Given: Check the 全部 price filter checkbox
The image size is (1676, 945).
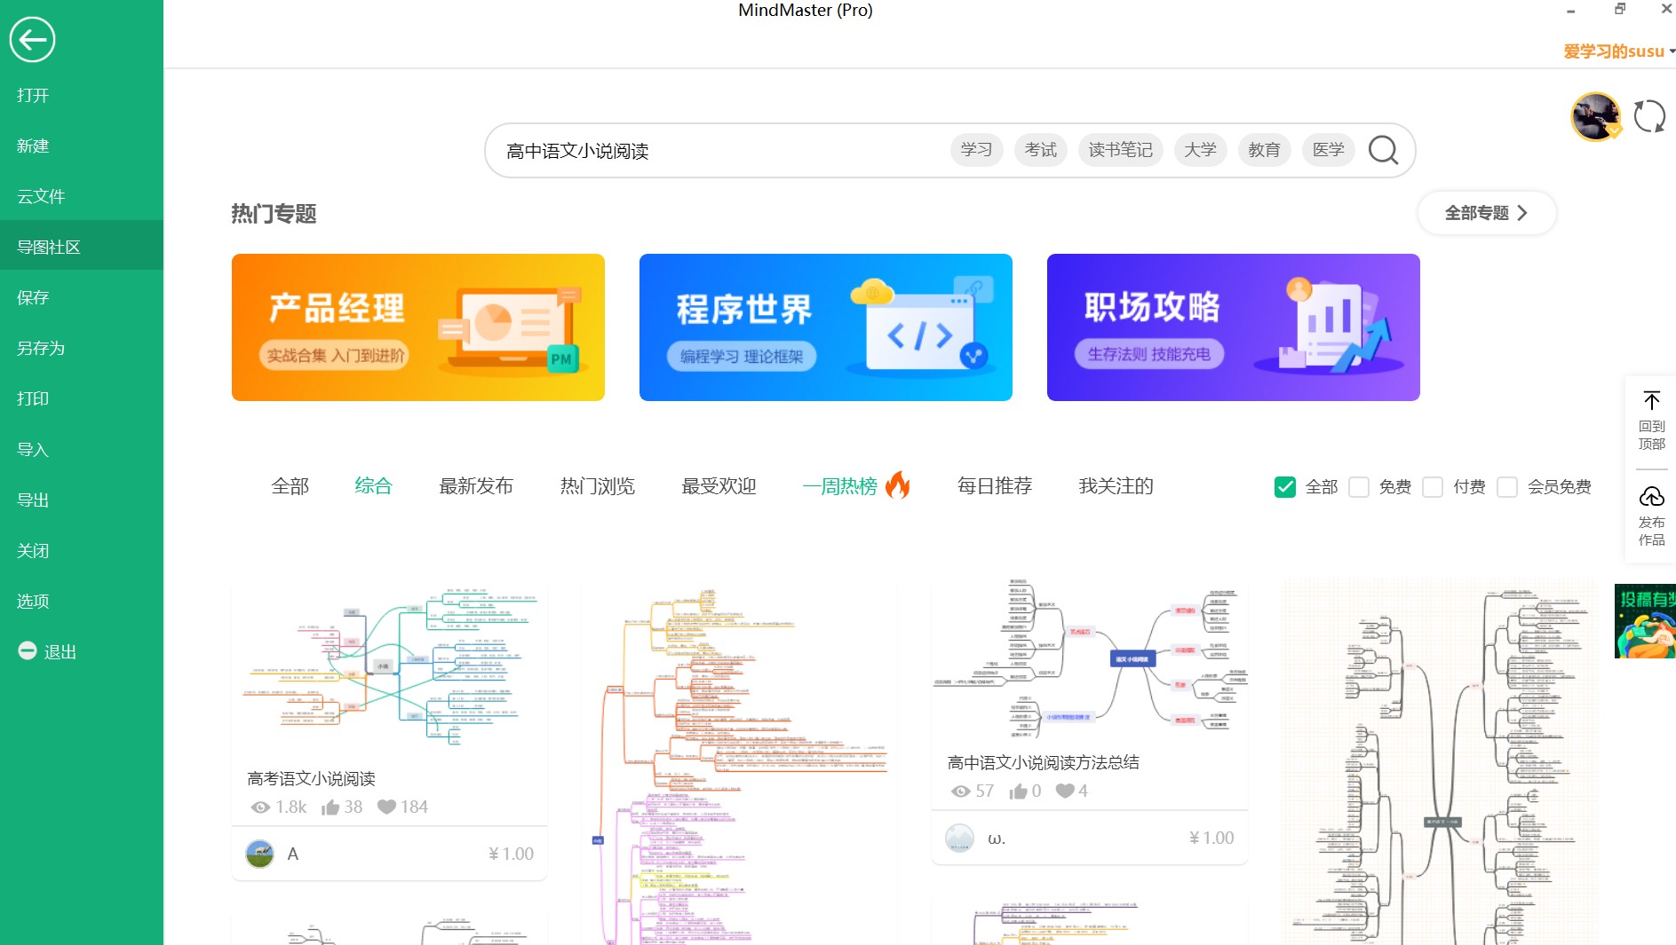Looking at the screenshot, I should pos(1284,486).
